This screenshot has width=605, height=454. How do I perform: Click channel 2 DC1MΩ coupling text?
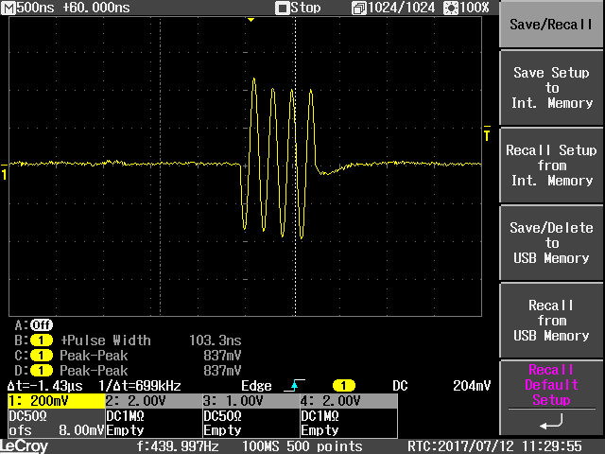coord(125,416)
